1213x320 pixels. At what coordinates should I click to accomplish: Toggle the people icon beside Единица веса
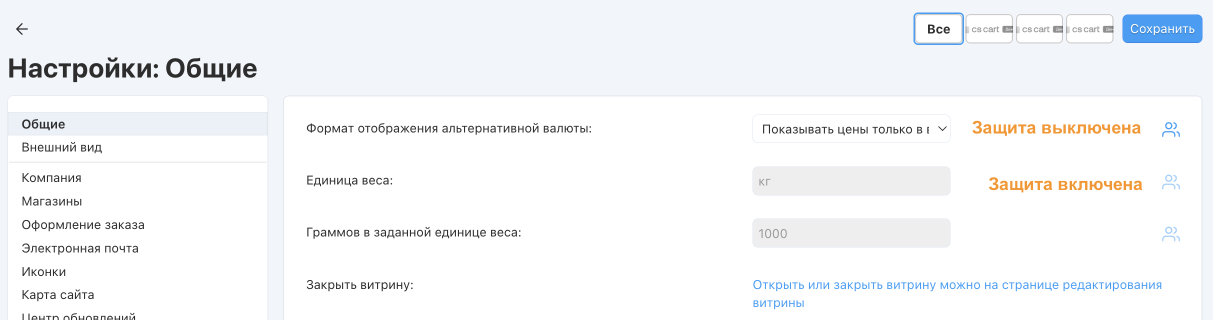coord(1170,182)
